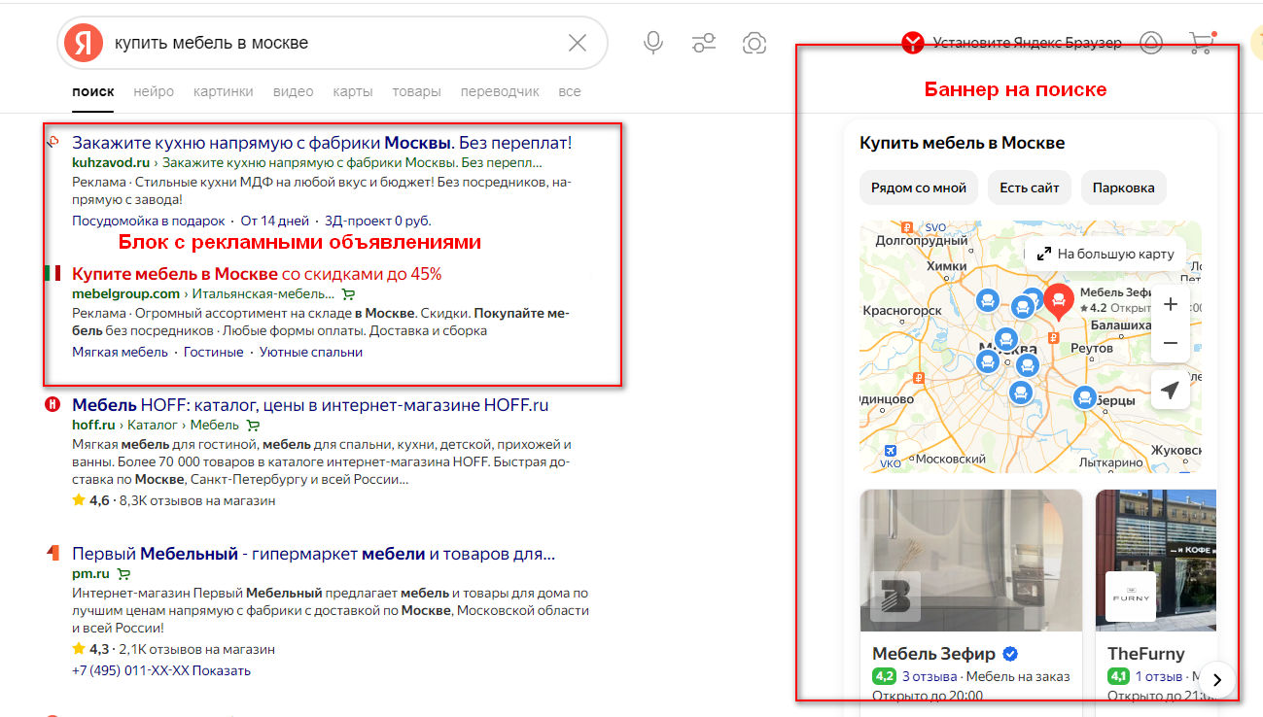1263x717 pixels.
Task: Click 2,1K отзывов на магазин text
Action: click(x=196, y=649)
